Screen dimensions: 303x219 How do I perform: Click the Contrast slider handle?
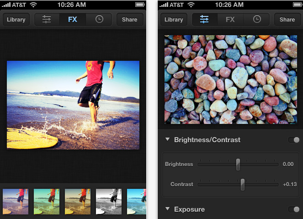243,184
